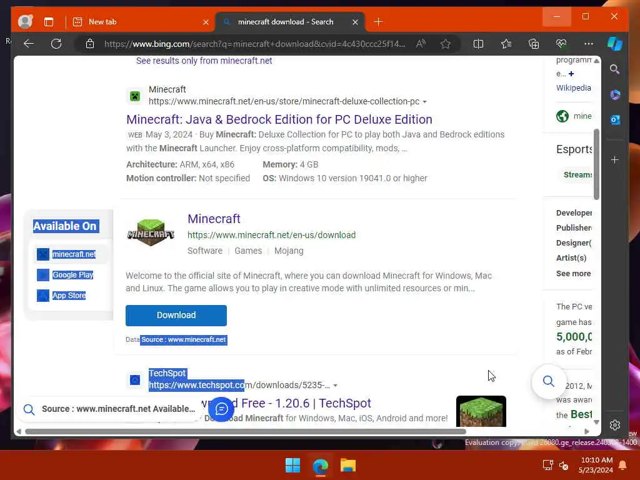640x480 pixels.
Task: Click the blue chat bubble icon
Action: pyautogui.click(x=221, y=409)
